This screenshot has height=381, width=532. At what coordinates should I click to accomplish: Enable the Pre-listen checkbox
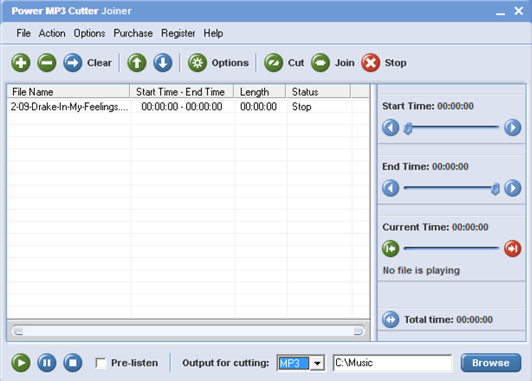(x=101, y=363)
